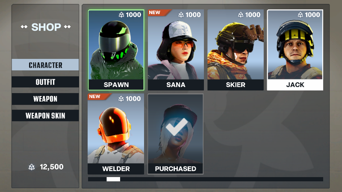Click the scrollbar track right of the thumb
342x192 pixels.
pos(221,179)
